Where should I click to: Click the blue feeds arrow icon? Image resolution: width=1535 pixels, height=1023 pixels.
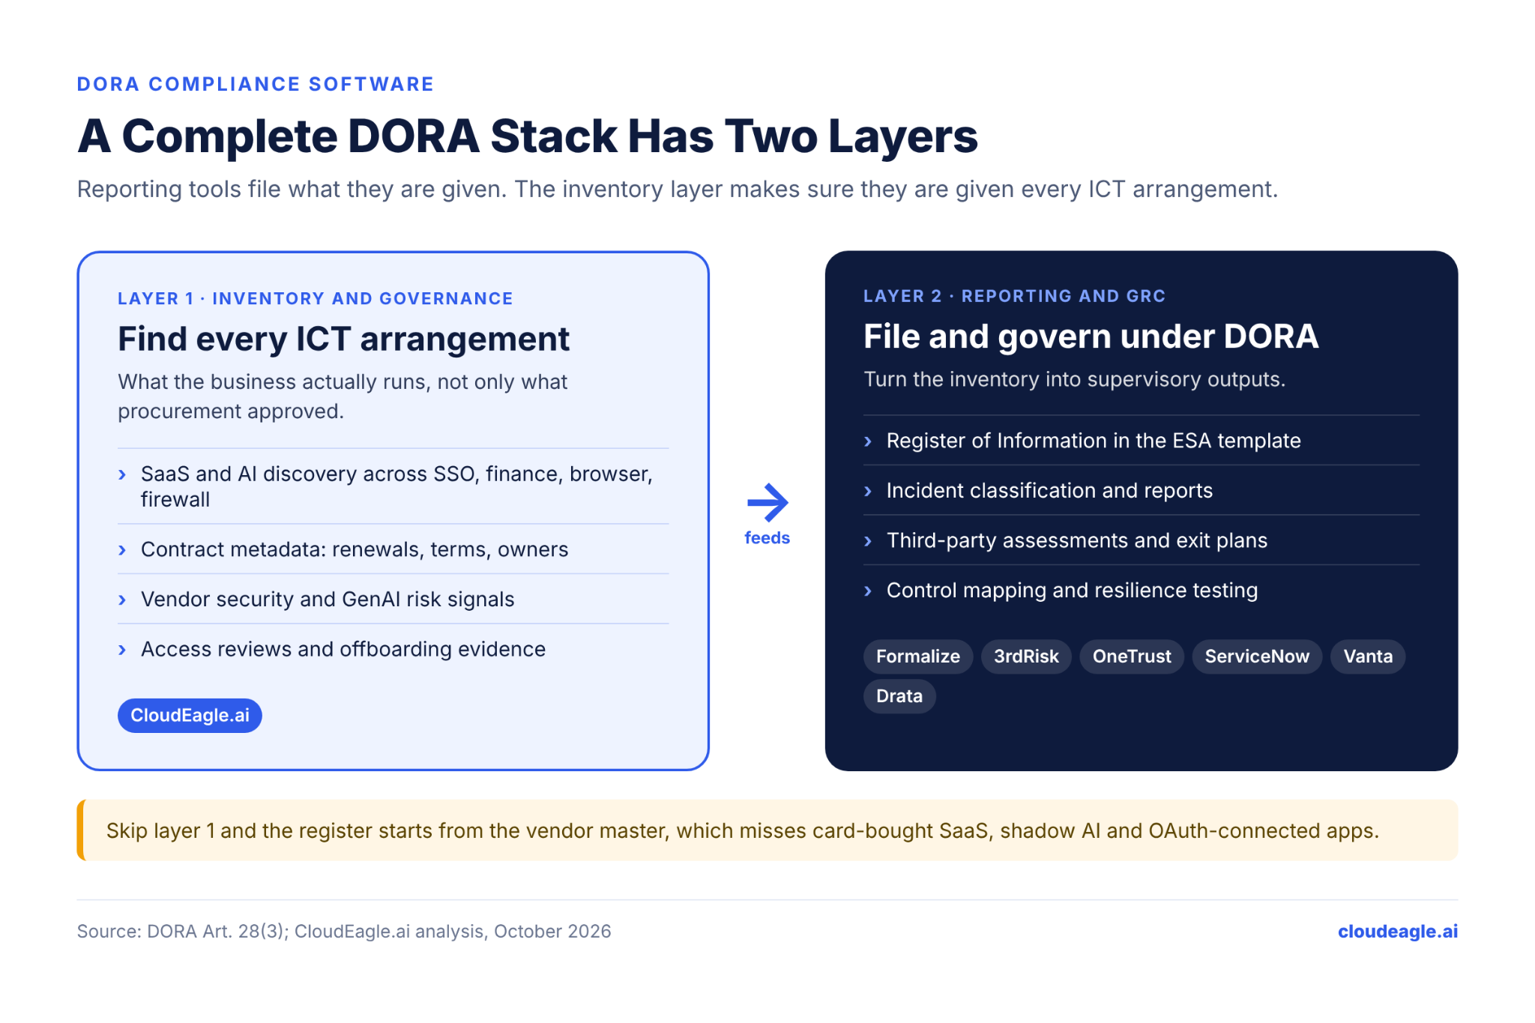point(767,502)
